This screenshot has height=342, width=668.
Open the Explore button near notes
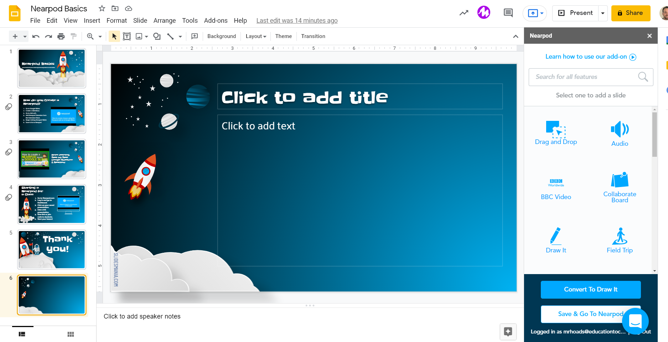click(x=508, y=332)
